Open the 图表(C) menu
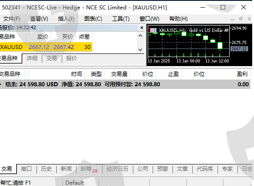This screenshot has width=254, height=186. 93,19
